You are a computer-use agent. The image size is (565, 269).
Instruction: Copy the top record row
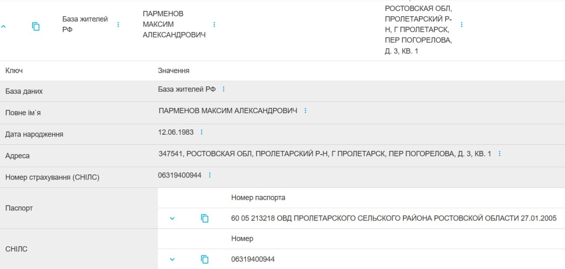(36, 26)
